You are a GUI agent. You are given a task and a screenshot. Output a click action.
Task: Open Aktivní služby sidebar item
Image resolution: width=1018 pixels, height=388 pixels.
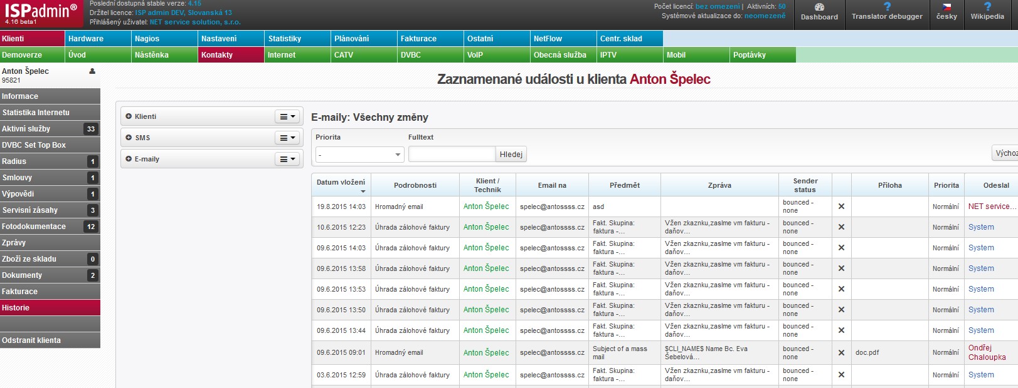pyautogui.click(x=50, y=129)
